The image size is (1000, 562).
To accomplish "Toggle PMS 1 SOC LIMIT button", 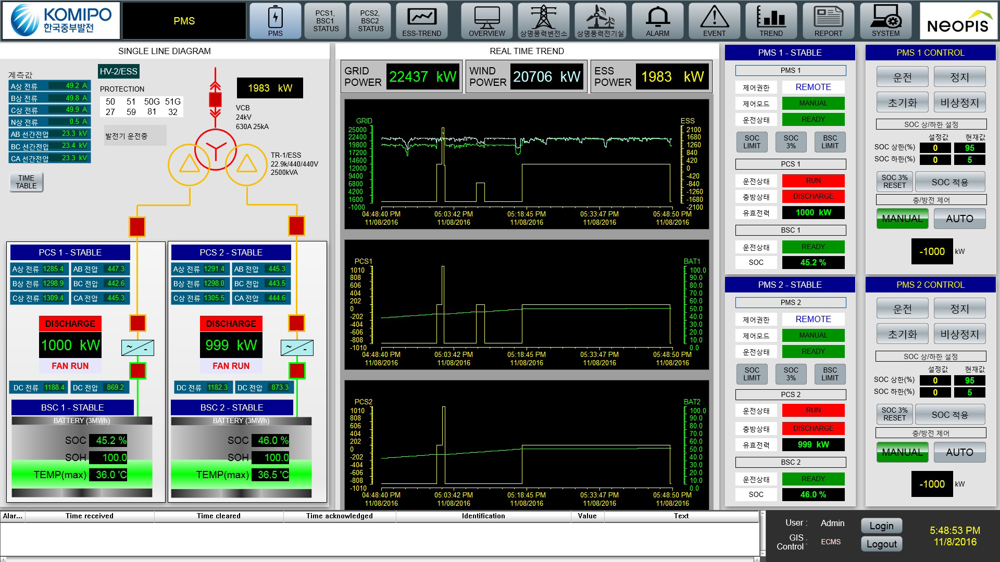I will (752, 142).
